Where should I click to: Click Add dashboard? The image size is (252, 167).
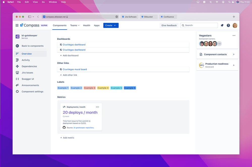pos(69,55)
